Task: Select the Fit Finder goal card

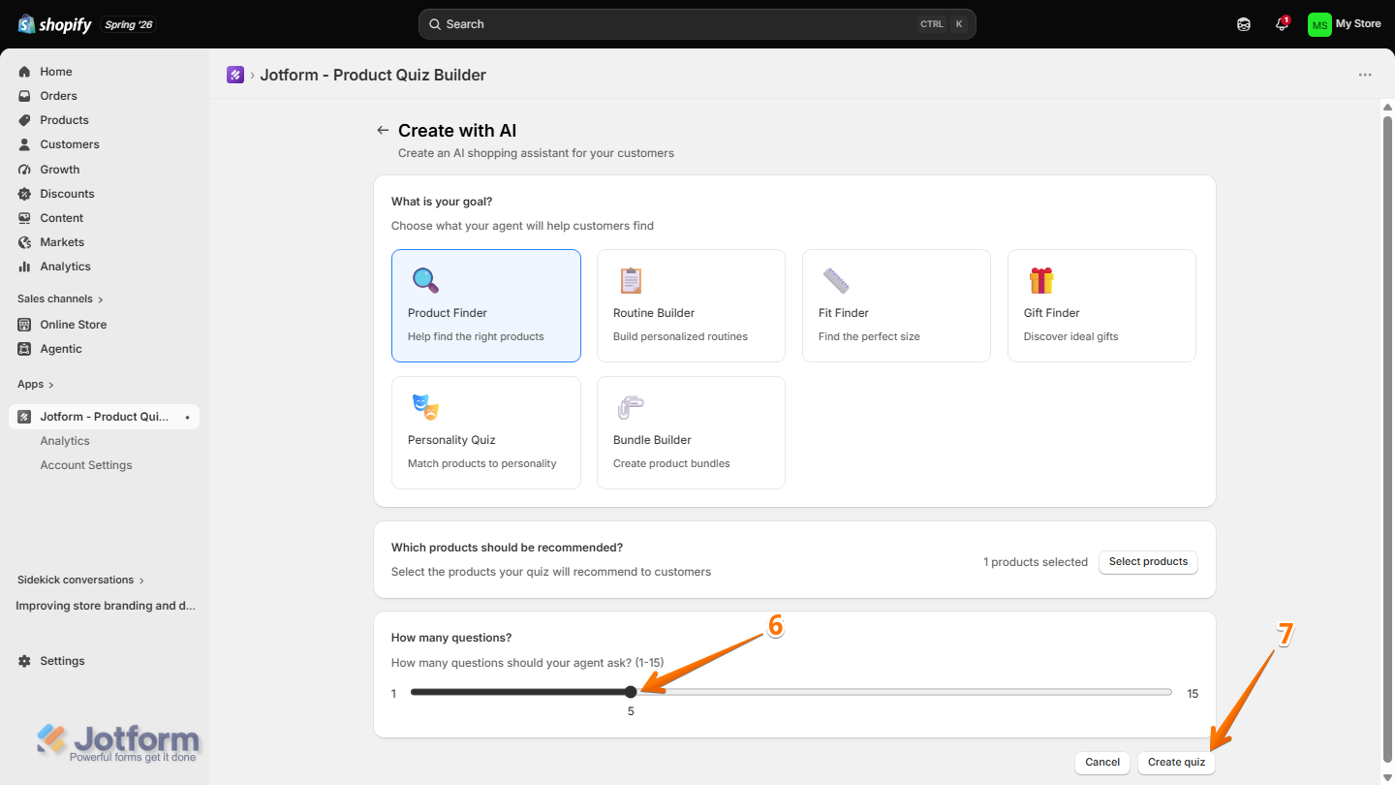Action: tap(896, 306)
